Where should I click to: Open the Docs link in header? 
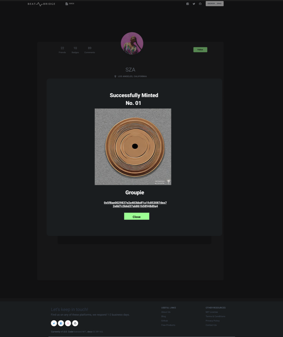[70, 4]
